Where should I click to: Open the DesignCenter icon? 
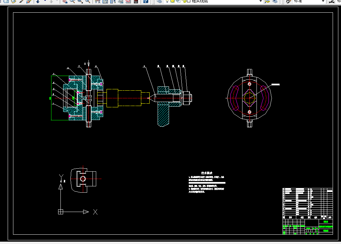coord(105,1)
